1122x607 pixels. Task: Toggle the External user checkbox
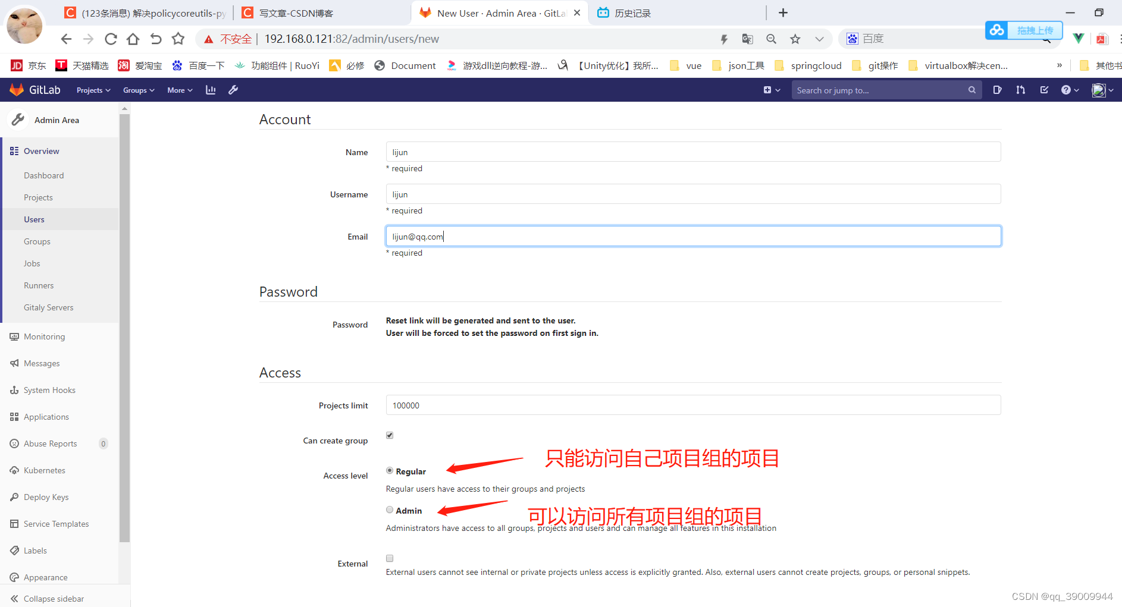(390, 558)
